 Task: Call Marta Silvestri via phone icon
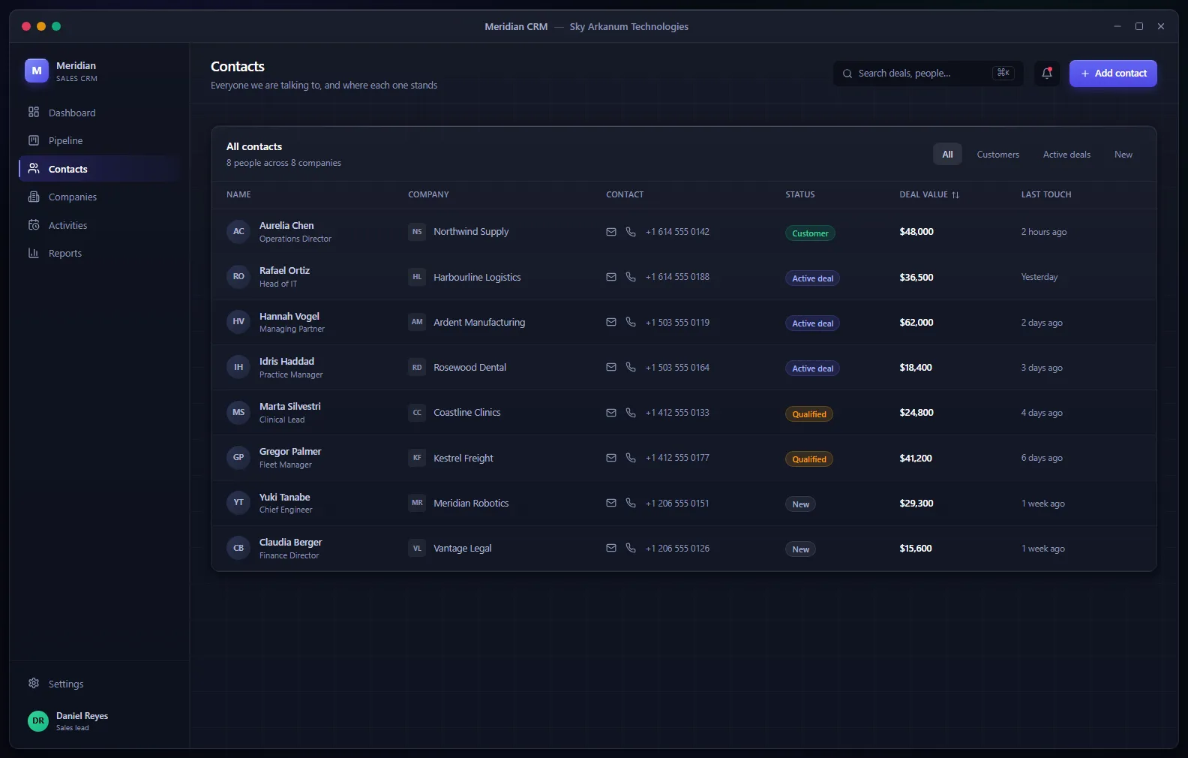[x=631, y=413]
